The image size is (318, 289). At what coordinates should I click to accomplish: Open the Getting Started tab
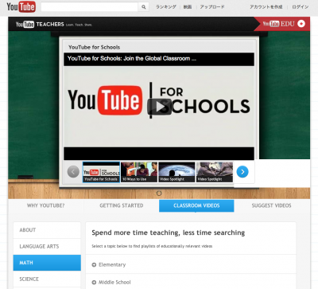coord(122,205)
